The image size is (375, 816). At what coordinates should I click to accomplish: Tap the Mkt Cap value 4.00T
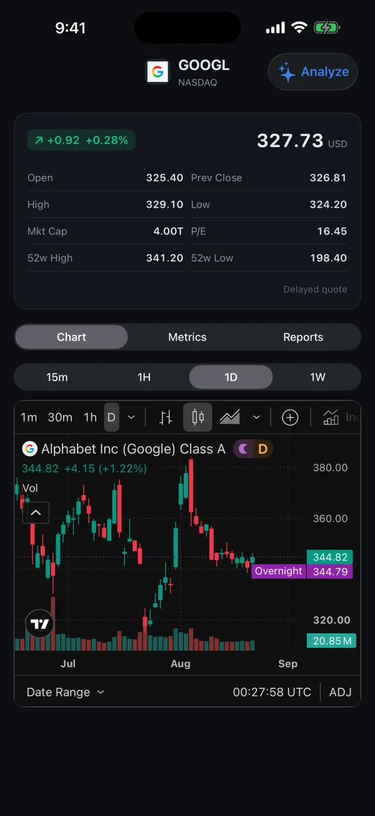(x=168, y=232)
